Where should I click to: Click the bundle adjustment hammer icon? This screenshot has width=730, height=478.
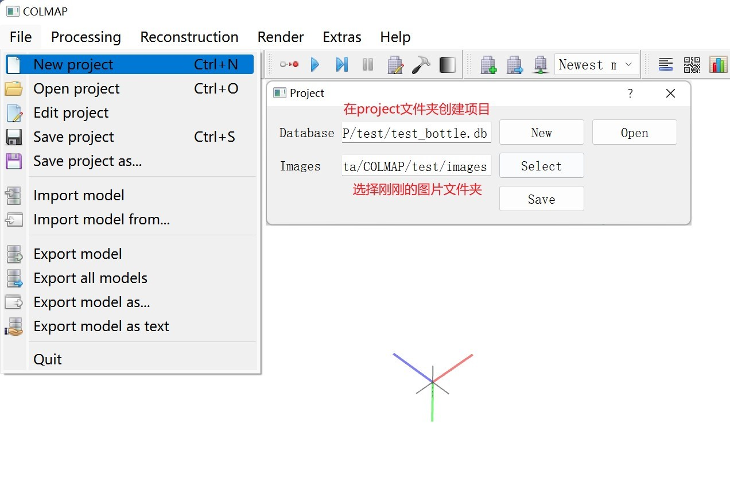(x=421, y=65)
